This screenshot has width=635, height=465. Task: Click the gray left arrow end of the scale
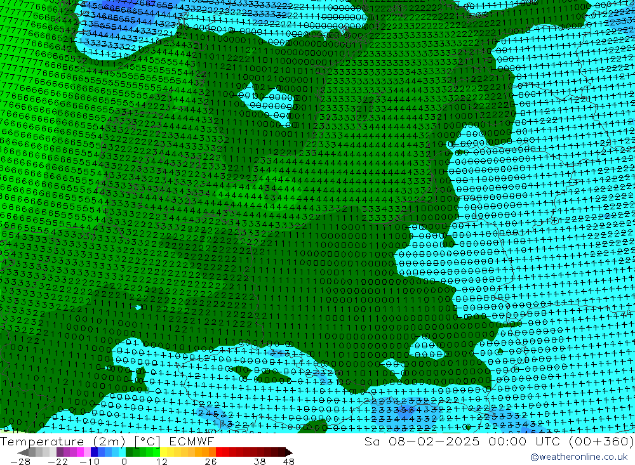coord(23,452)
